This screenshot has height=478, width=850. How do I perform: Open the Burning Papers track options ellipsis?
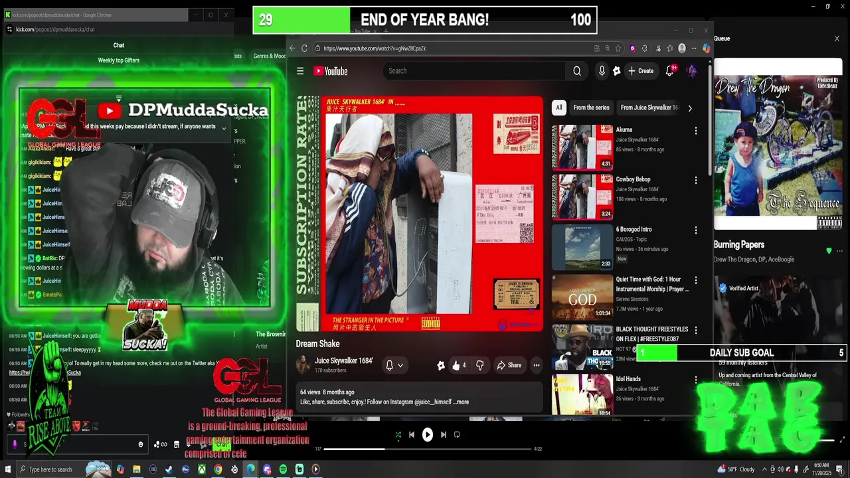tap(839, 251)
